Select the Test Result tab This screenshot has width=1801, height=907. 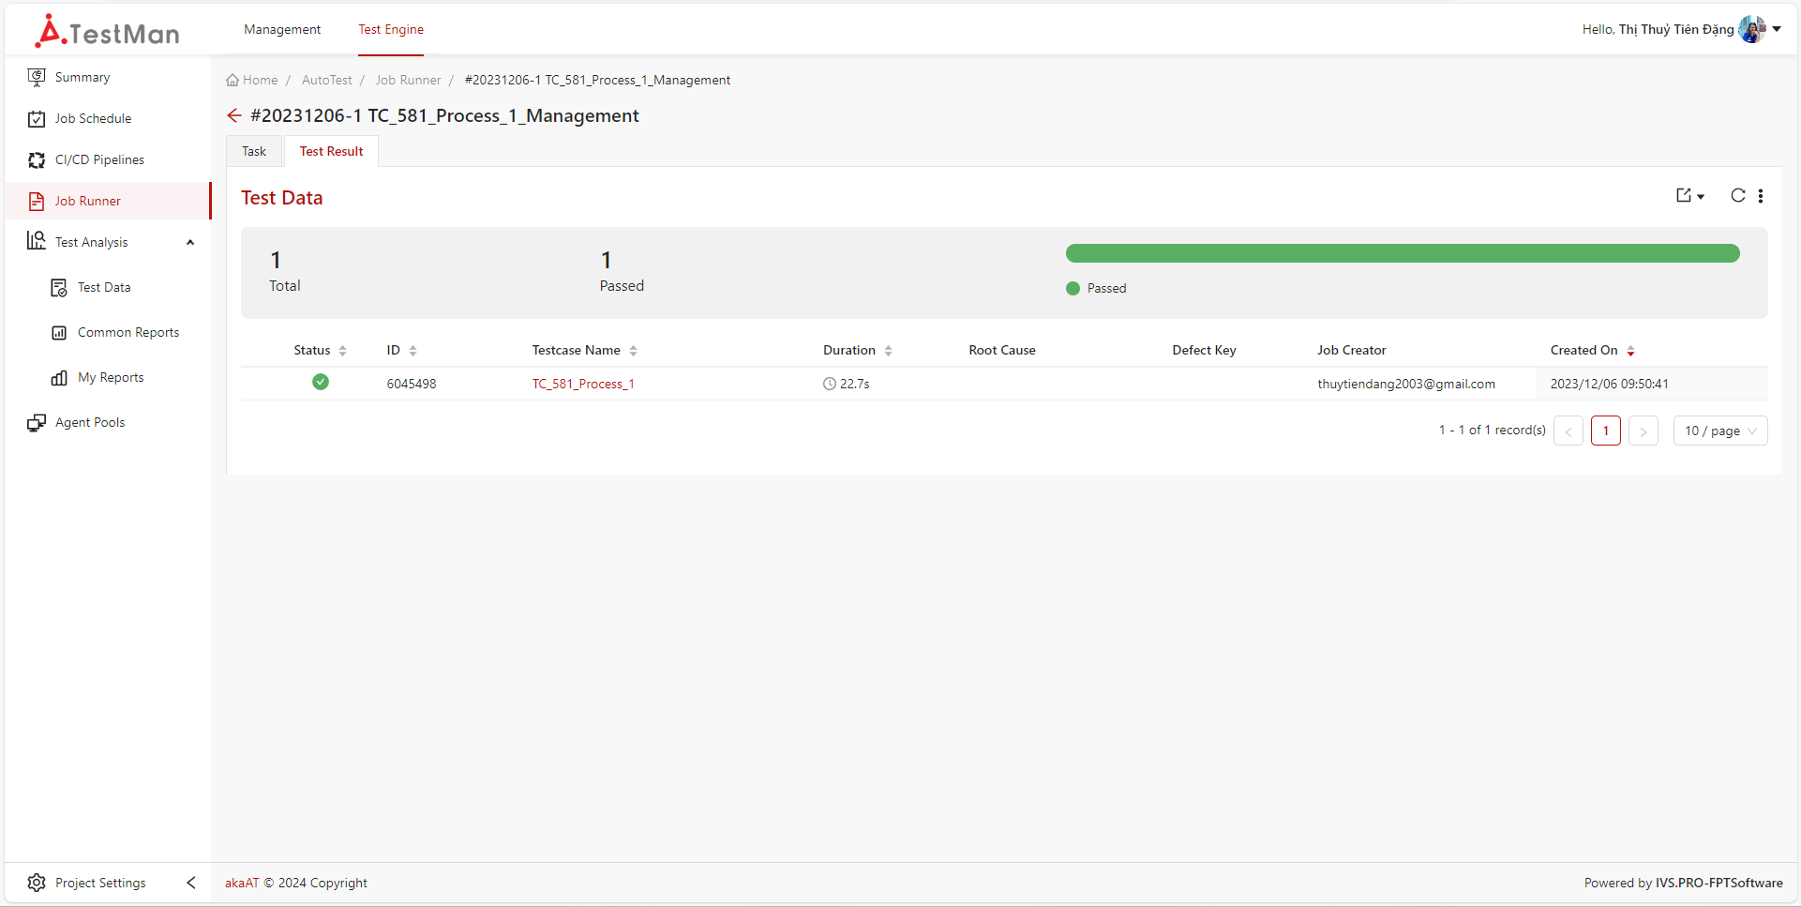point(331,151)
